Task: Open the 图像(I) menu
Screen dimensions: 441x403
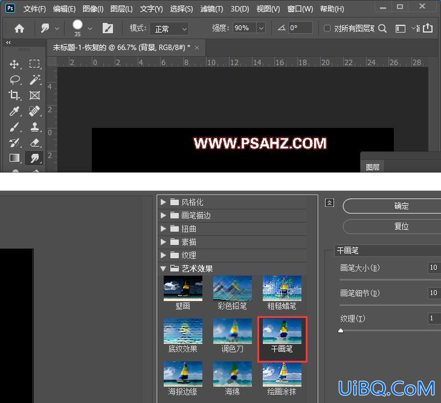Action: pos(93,9)
